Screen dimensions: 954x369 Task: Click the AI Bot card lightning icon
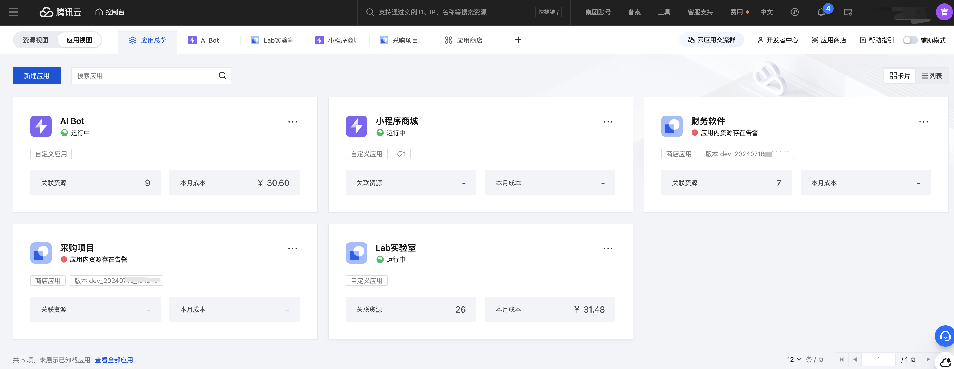click(x=41, y=126)
